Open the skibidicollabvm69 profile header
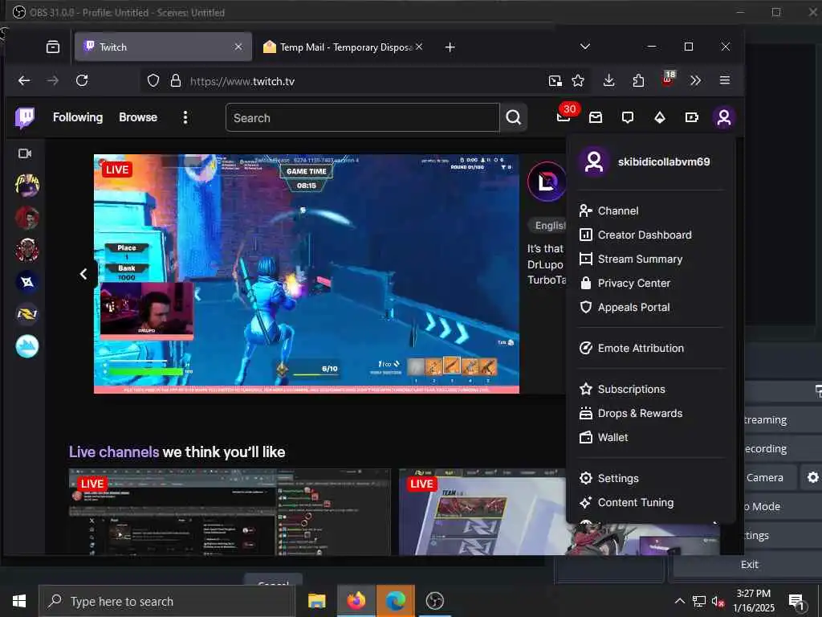The image size is (822, 617). (x=650, y=161)
